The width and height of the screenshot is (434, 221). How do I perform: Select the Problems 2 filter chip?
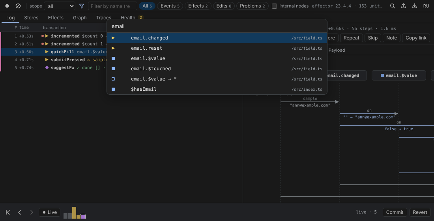tap(253, 6)
